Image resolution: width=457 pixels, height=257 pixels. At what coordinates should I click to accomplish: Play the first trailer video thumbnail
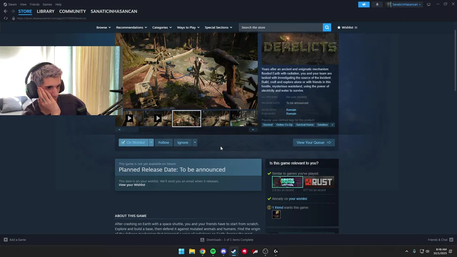129,118
